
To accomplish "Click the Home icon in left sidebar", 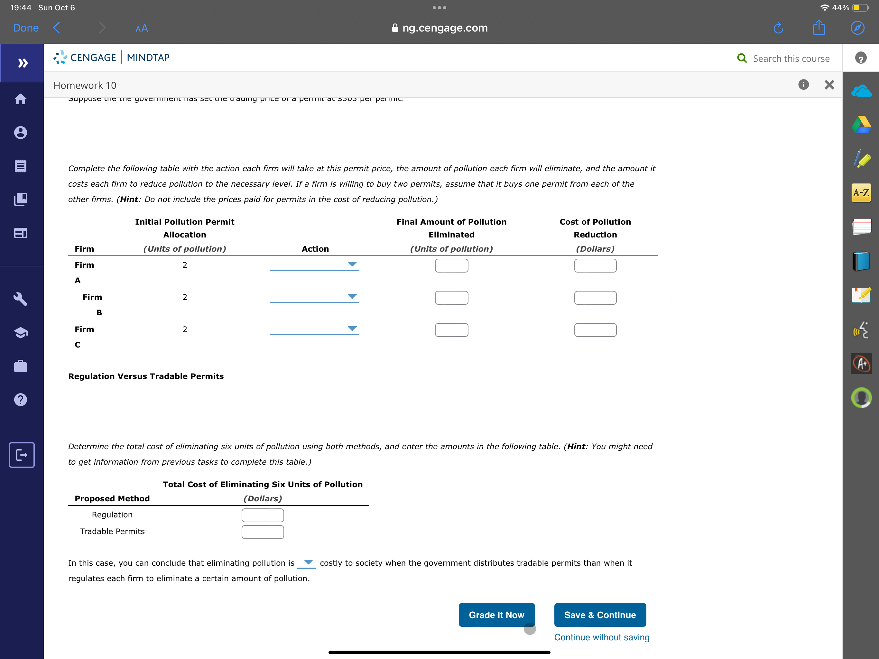I will 21,99.
